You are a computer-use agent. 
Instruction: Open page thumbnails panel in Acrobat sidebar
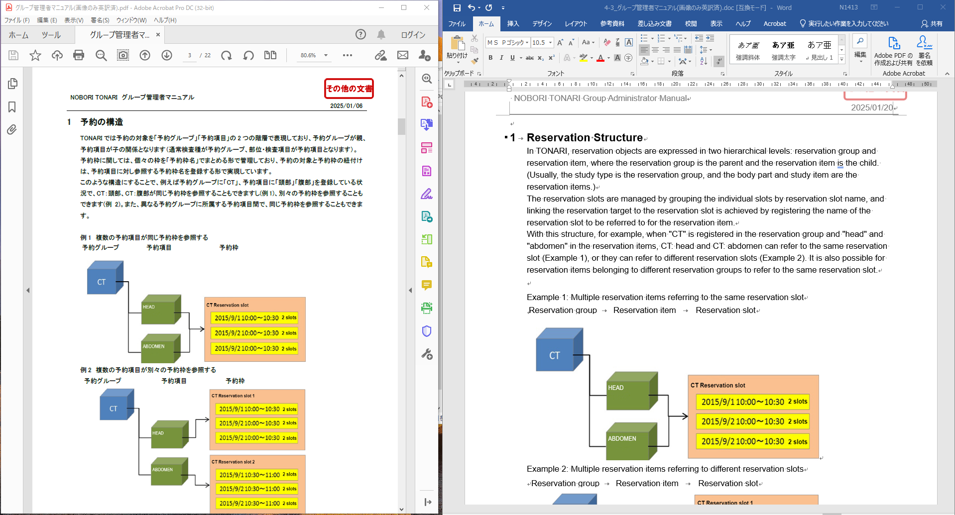click(12, 84)
